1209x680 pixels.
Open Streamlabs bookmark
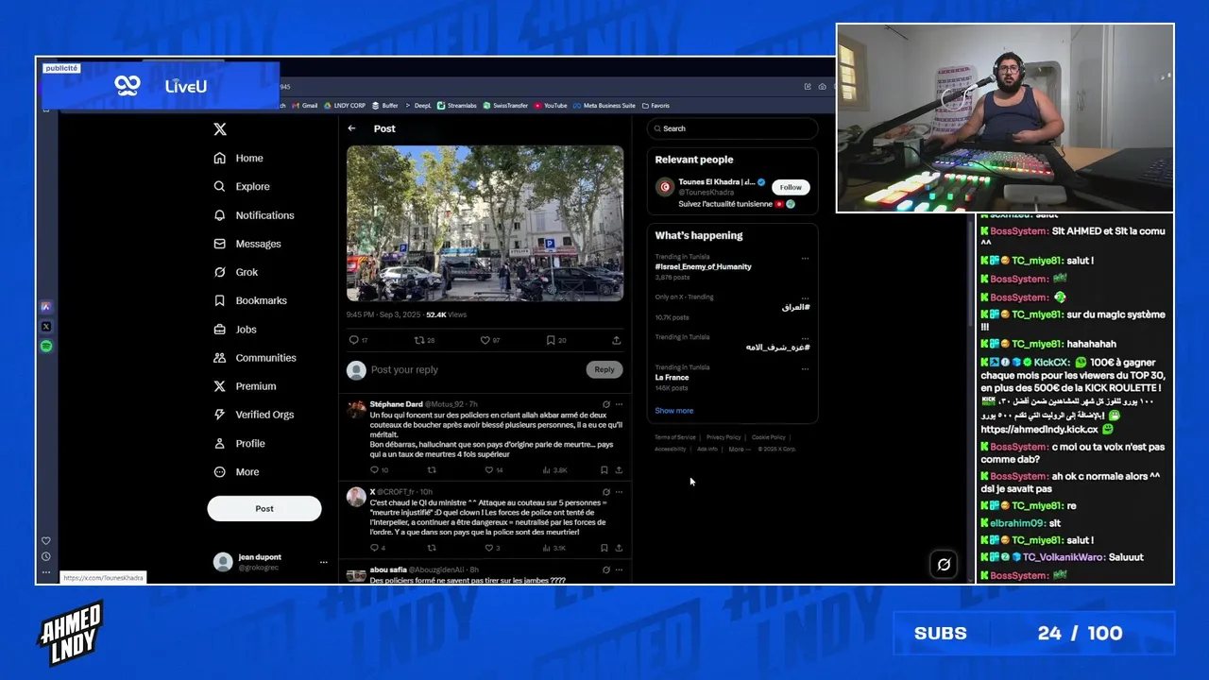(x=458, y=106)
